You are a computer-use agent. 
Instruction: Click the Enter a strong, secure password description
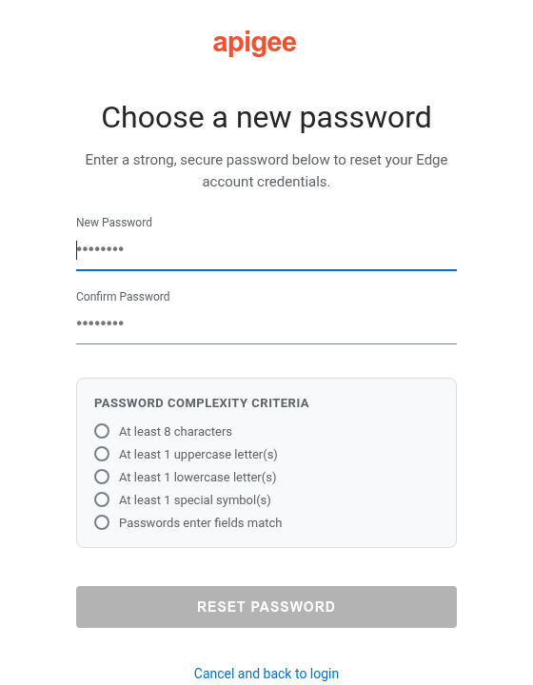[x=266, y=171]
